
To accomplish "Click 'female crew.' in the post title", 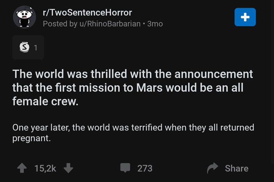I will pyautogui.click(x=45, y=101).
